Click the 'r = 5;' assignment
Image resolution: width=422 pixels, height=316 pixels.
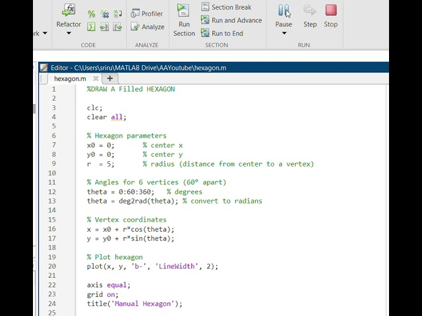coord(101,164)
